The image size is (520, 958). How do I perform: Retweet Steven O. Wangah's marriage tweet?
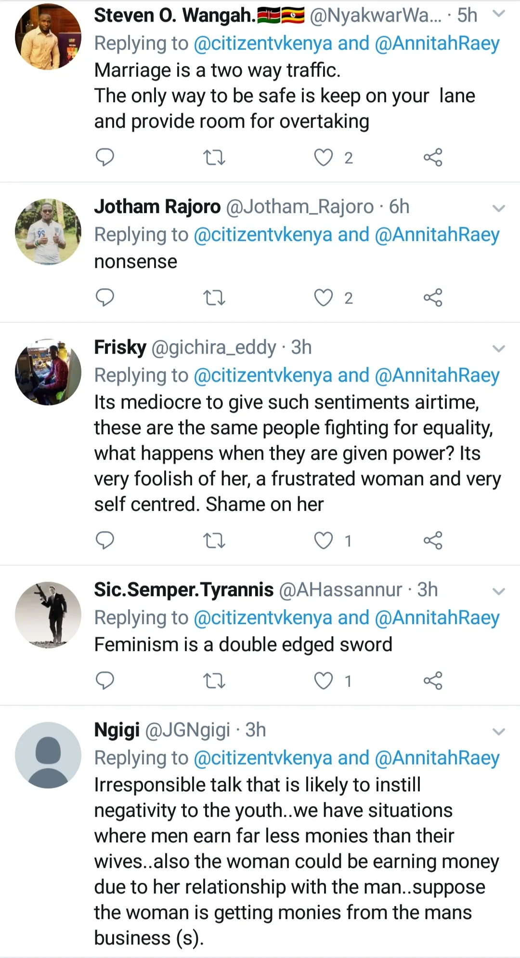214,158
